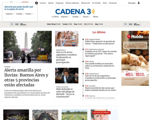The width and height of the screenshot is (150, 120).
Task: Click the CCL dollar quote
Action: pos(88,24)
